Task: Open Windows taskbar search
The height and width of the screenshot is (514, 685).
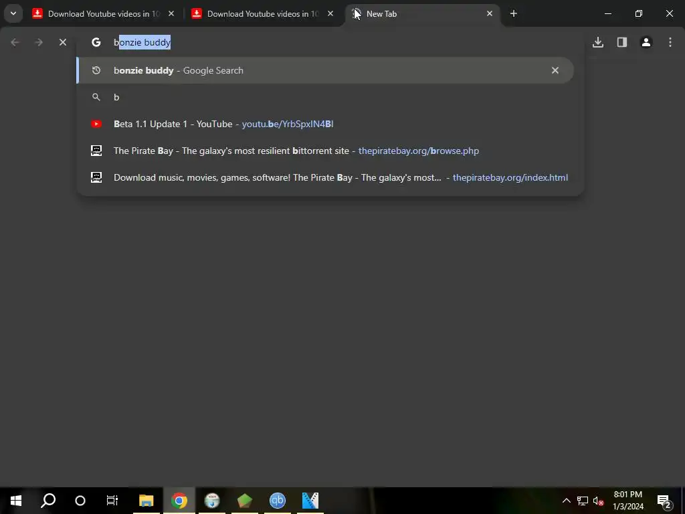Action: click(48, 501)
